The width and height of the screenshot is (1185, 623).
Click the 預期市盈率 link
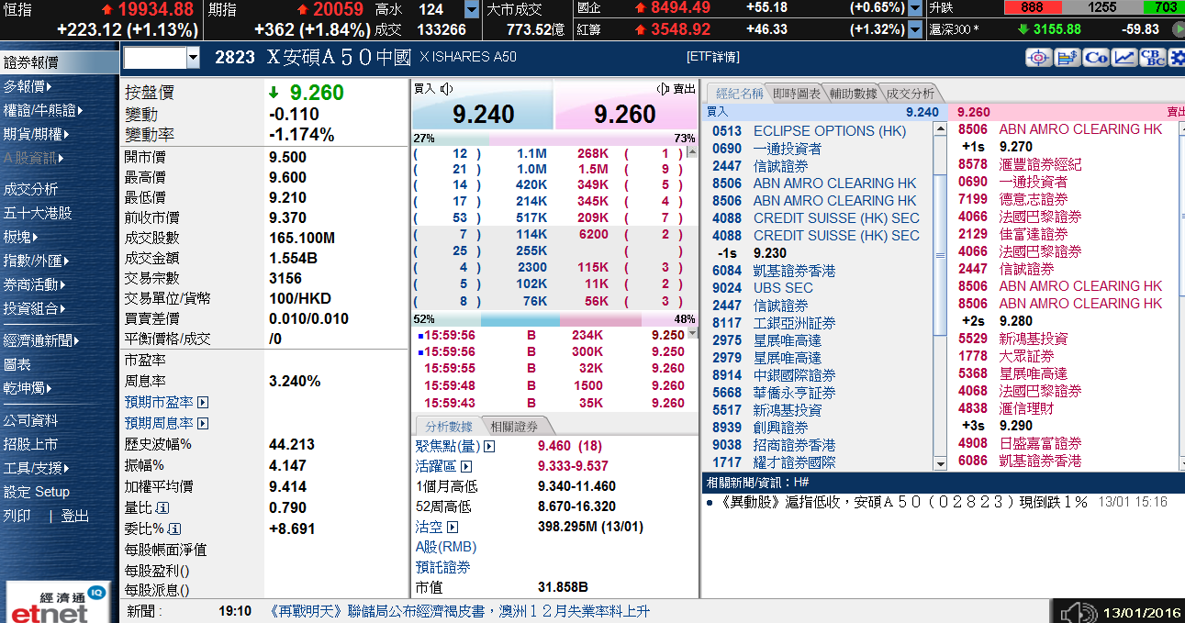[159, 403]
